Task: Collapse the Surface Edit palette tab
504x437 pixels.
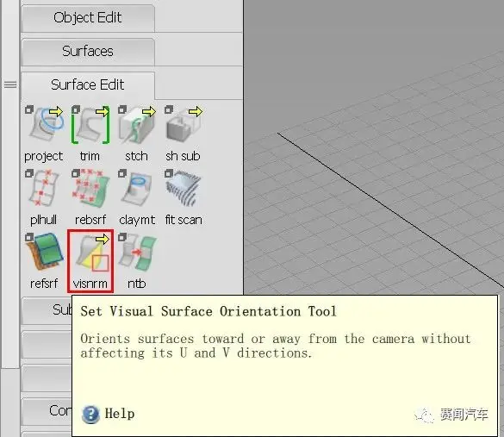Action: 88,84
